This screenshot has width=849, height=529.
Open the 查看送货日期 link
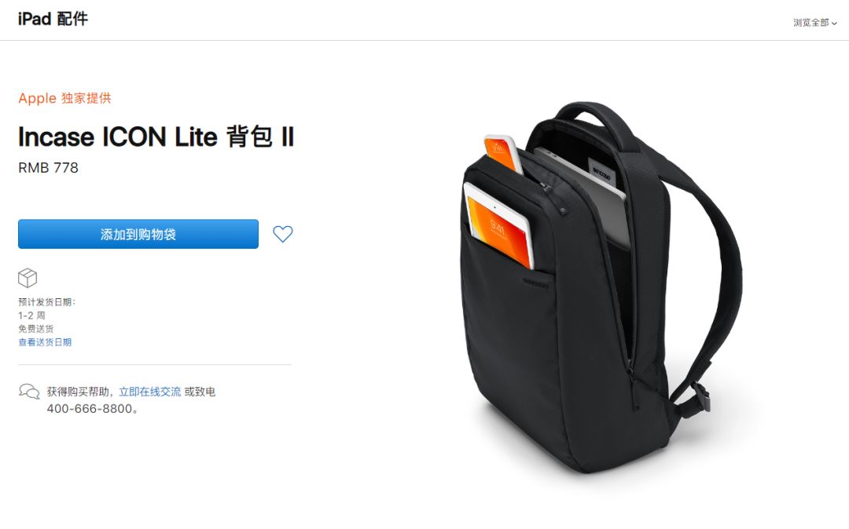45,342
